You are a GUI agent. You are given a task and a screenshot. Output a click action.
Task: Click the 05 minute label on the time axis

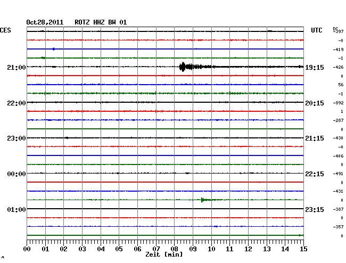[x=119, y=249]
